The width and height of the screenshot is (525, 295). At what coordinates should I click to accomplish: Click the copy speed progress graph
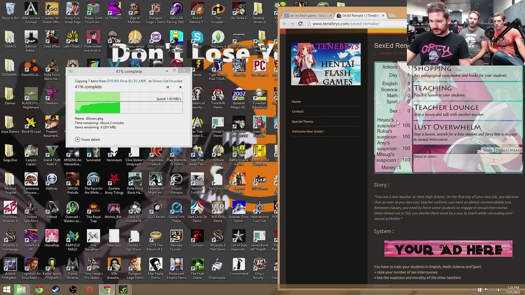tap(129, 103)
